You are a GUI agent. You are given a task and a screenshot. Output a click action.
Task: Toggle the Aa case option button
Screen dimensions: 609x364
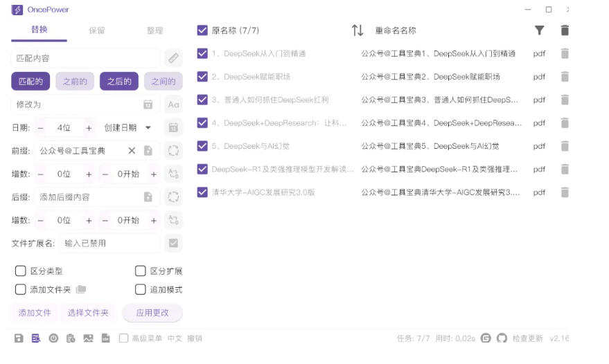click(173, 104)
